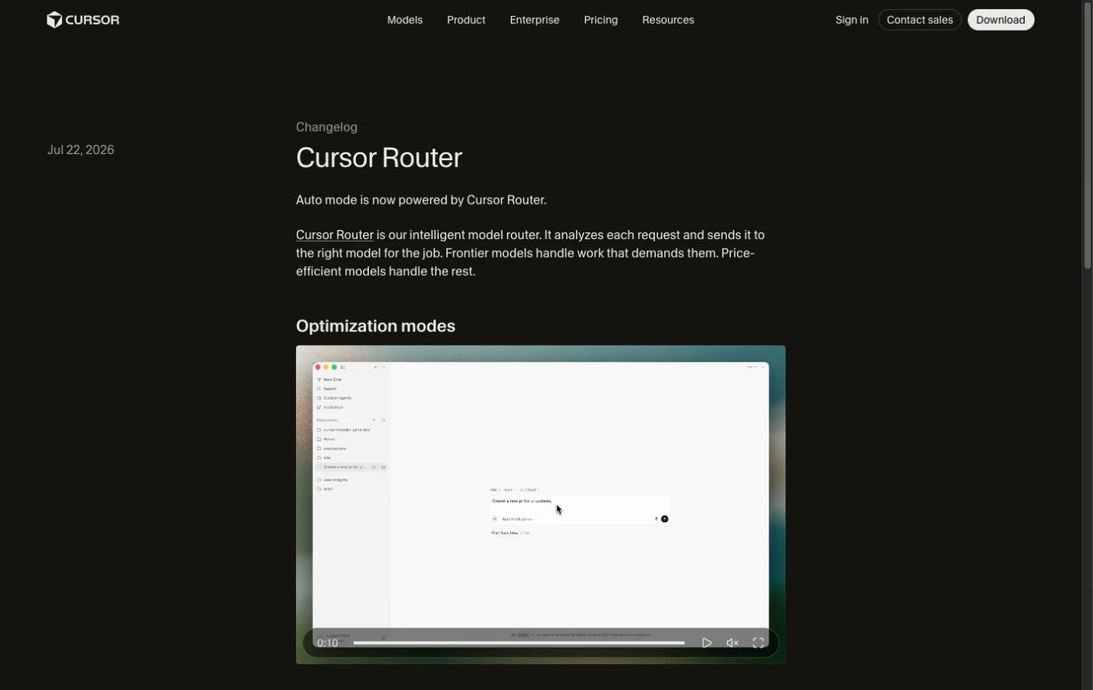This screenshot has height=690, width=1093.
Task: Click the Sign in link
Action: [851, 20]
